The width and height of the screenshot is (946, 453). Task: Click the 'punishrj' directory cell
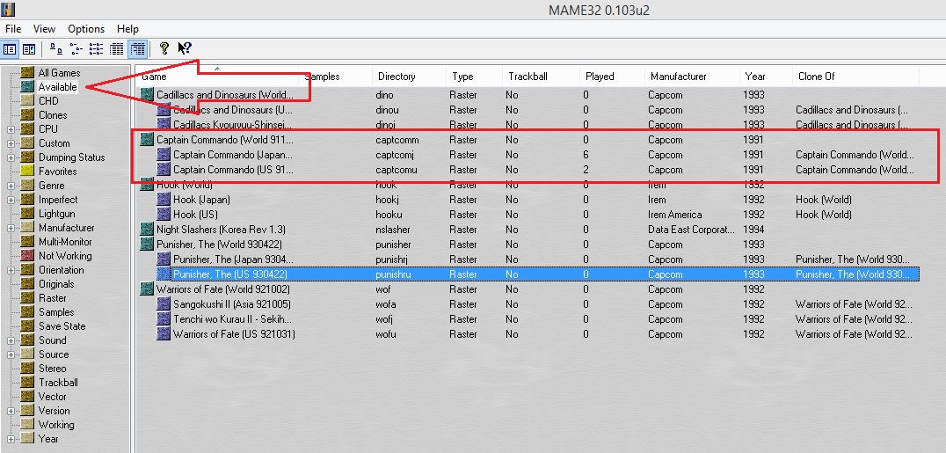pos(393,259)
